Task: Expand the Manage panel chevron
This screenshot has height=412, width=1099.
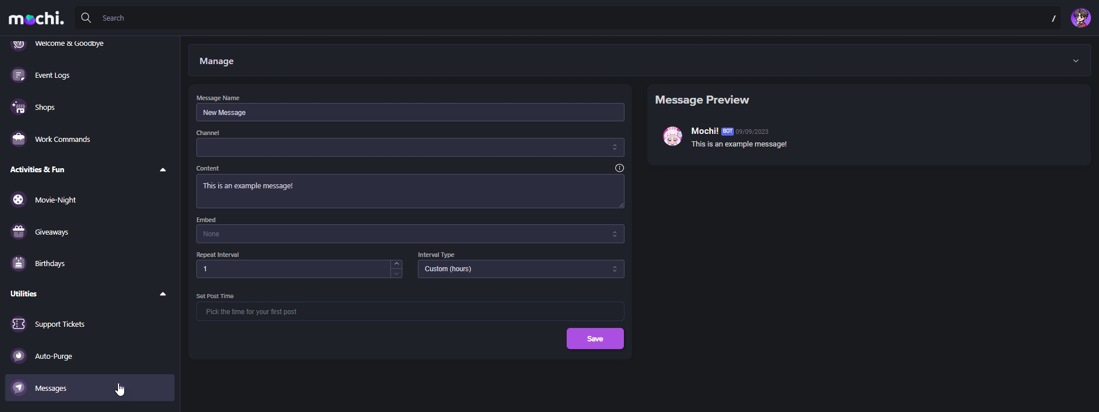Action: [1076, 61]
